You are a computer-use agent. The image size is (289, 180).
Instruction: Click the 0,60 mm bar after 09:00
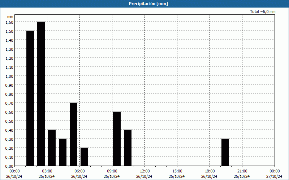(x=117, y=139)
